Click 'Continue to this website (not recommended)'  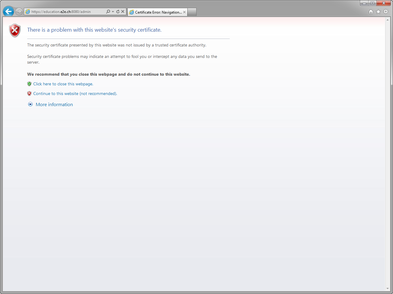75,93
